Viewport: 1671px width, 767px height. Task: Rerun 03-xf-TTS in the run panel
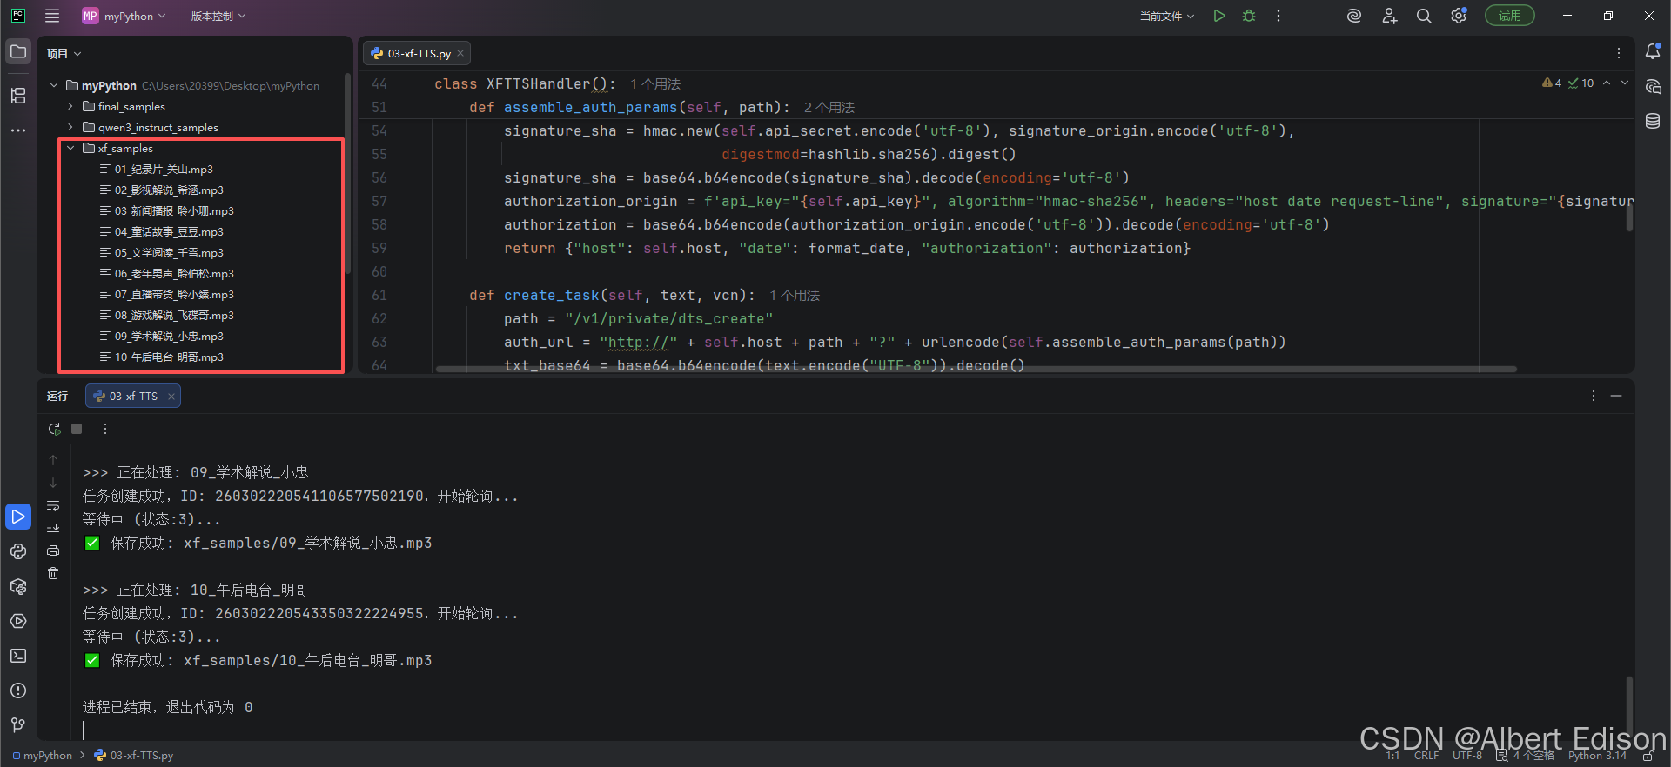(x=54, y=429)
